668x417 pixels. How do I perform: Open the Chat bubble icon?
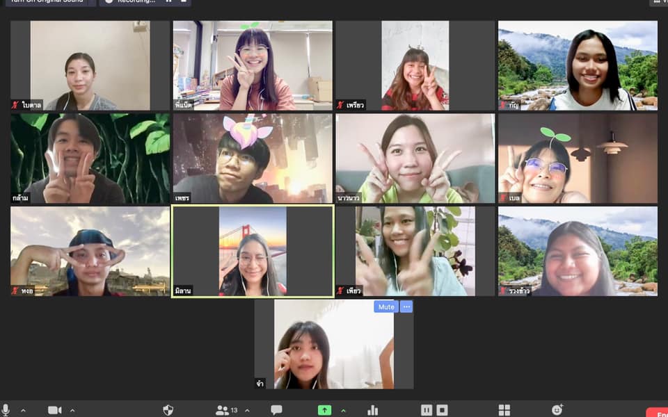pos(276,410)
